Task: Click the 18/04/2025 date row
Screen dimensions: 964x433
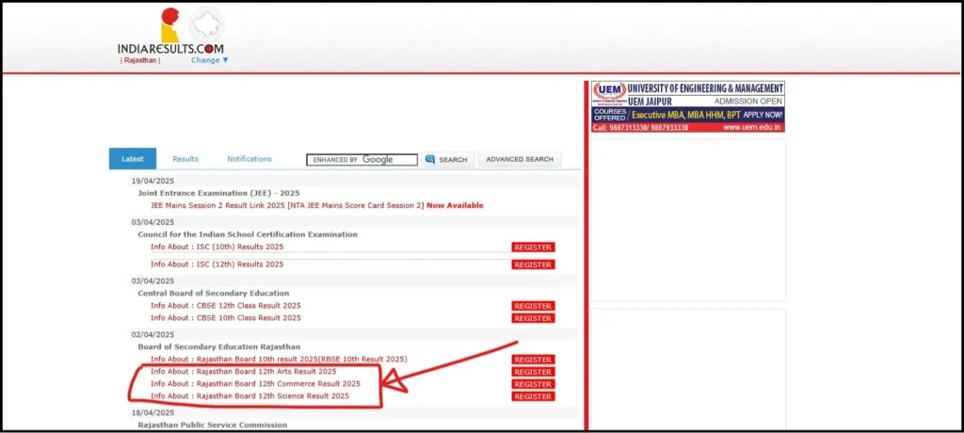Action: click(353, 412)
